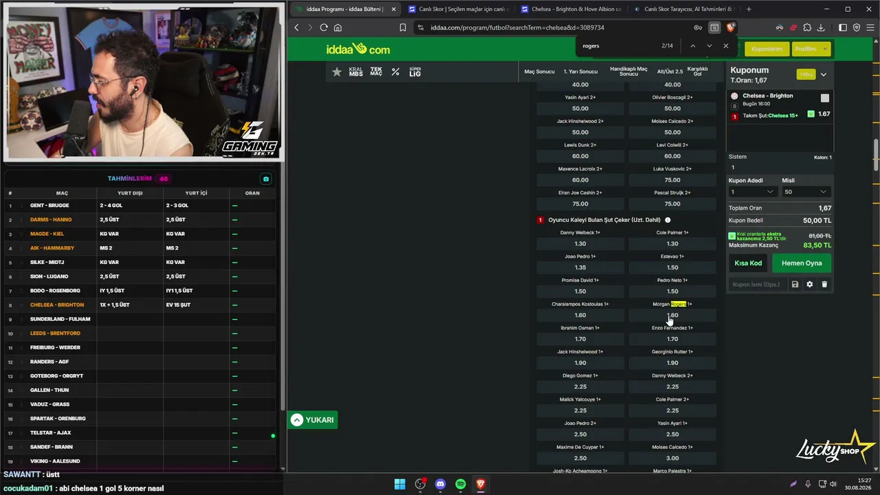Go to previous find-in-page match
880x495 pixels.
tap(693, 46)
